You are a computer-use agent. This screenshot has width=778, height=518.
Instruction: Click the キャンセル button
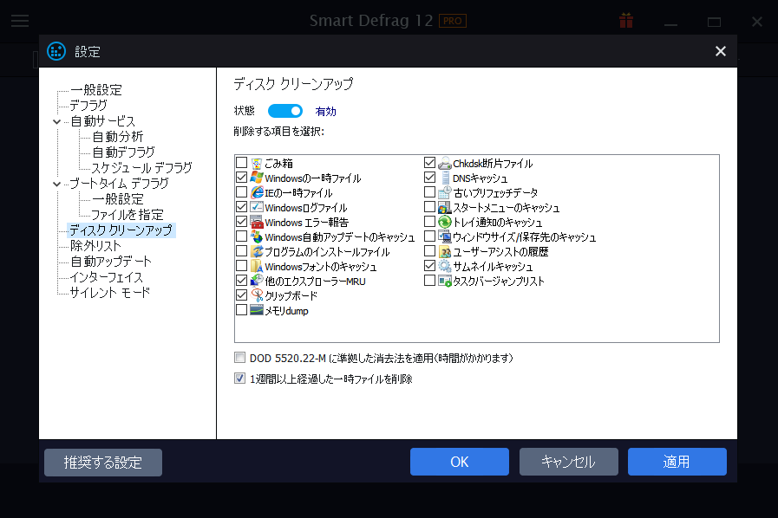[569, 462]
